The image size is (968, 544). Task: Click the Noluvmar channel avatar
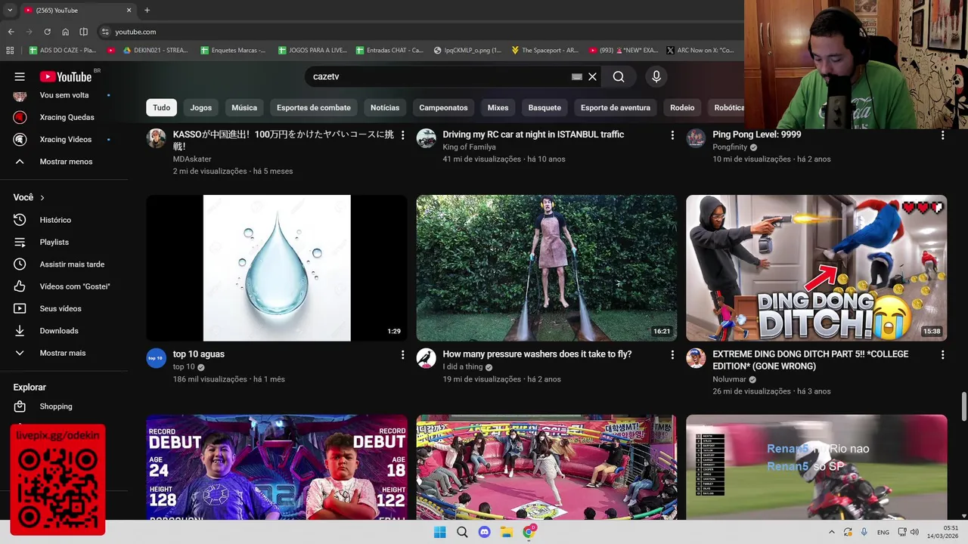tap(696, 358)
